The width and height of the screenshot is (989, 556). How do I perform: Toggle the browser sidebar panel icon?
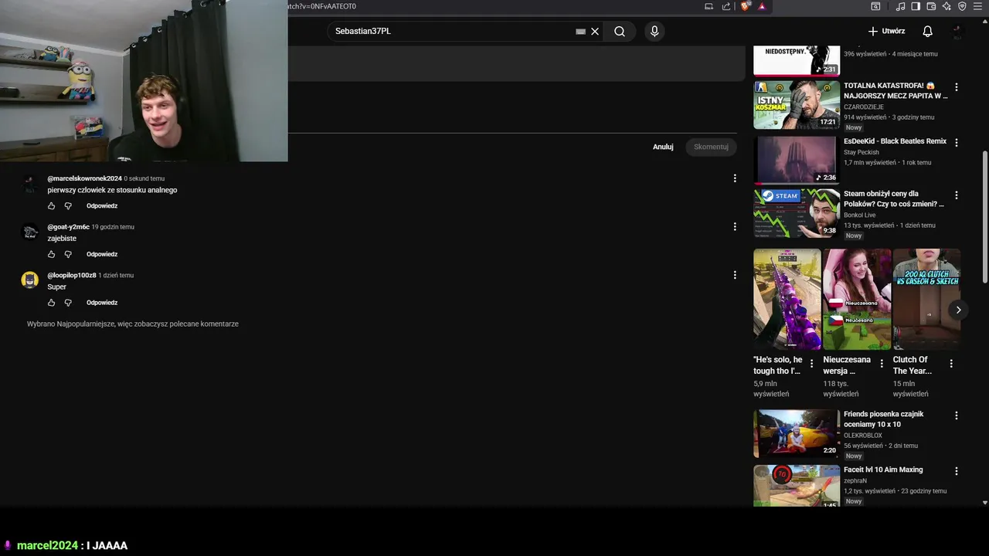point(916,6)
